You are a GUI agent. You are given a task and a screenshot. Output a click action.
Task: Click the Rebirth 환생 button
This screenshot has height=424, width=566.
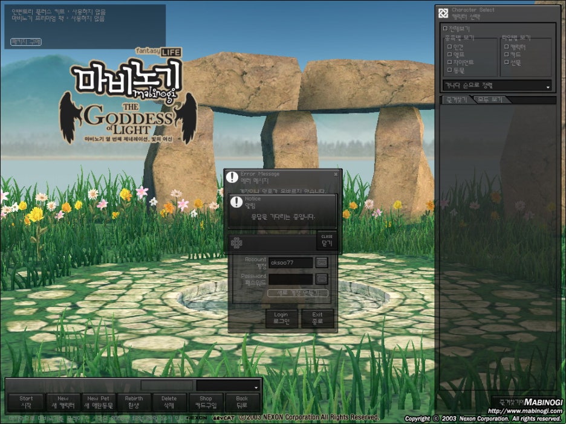[x=134, y=402]
